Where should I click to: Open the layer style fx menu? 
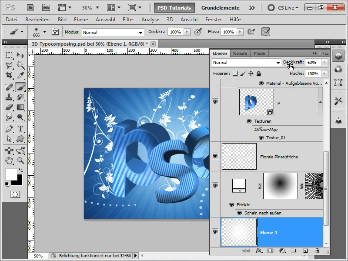(258, 251)
